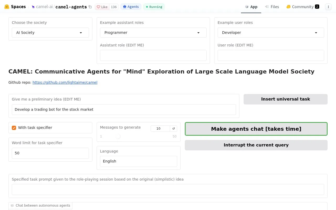Viewport: 336px width, 210px height.
Task: Click the camel-ai organization link
Action: (44, 7)
